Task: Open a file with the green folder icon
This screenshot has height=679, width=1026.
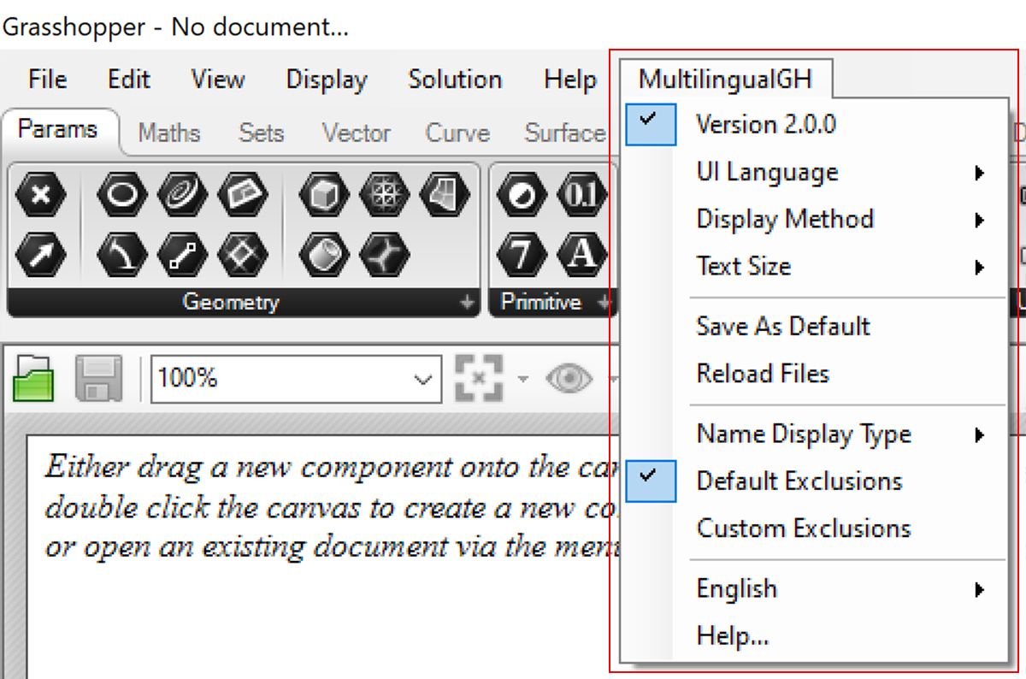Action: [34, 377]
